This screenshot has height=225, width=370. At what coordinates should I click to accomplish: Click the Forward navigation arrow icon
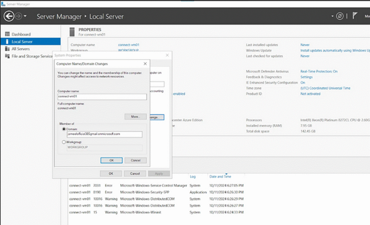tap(19, 16)
